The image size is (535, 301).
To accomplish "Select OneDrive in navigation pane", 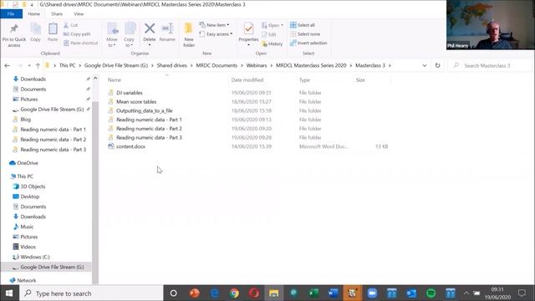I will tap(28, 163).
